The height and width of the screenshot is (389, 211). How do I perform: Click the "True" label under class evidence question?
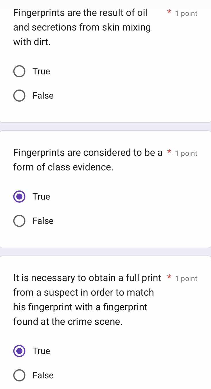[x=41, y=197]
